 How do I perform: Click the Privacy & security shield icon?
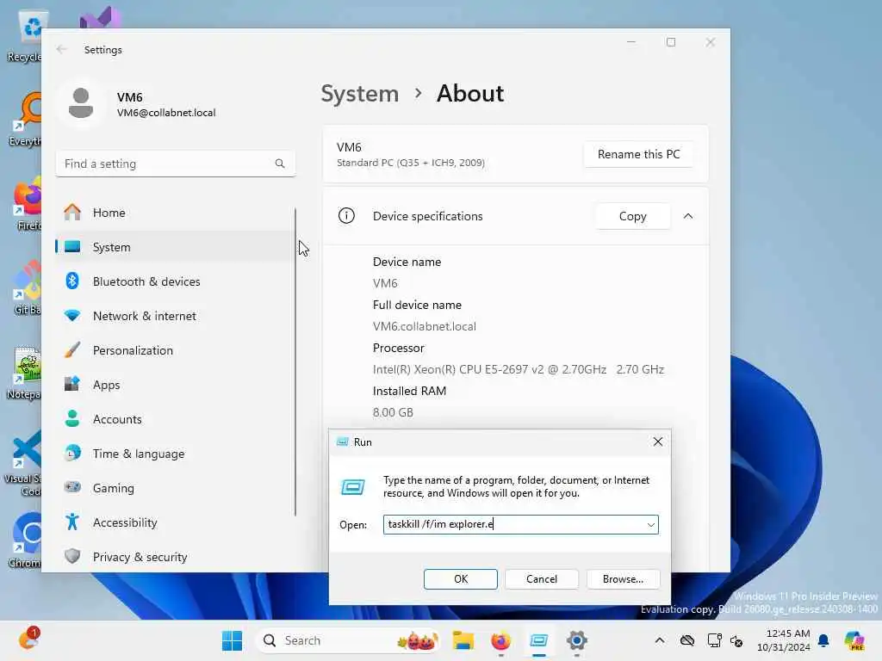pos(72,557)
